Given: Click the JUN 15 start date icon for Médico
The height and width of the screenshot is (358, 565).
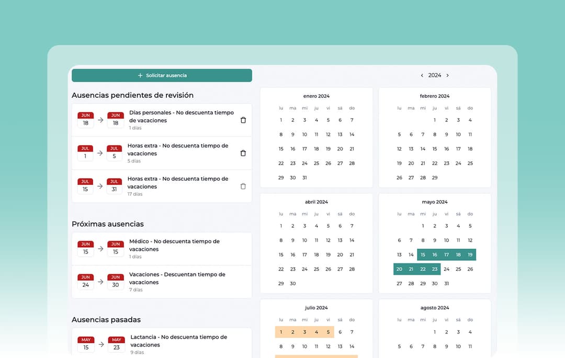Looking at the screenshot, I should pyautogui.click(x=85, y=249).
